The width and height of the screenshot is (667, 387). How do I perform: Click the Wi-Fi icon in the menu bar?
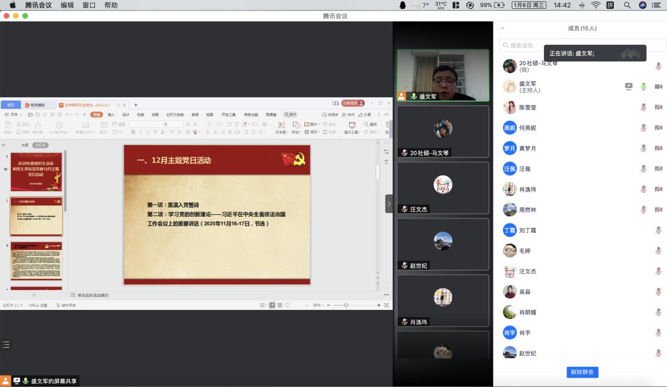point(596,5)
